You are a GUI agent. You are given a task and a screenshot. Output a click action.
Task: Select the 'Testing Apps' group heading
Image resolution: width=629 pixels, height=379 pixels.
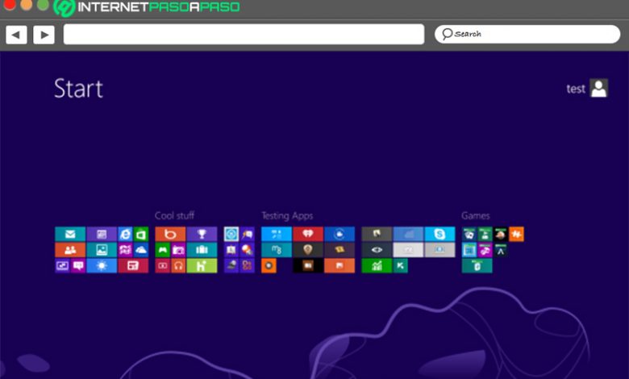tap(287, 216)
